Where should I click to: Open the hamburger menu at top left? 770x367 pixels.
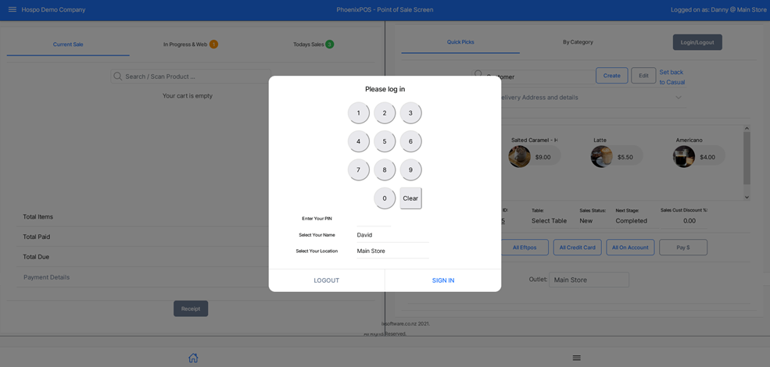pyautogui.click(x=13, y=9)
